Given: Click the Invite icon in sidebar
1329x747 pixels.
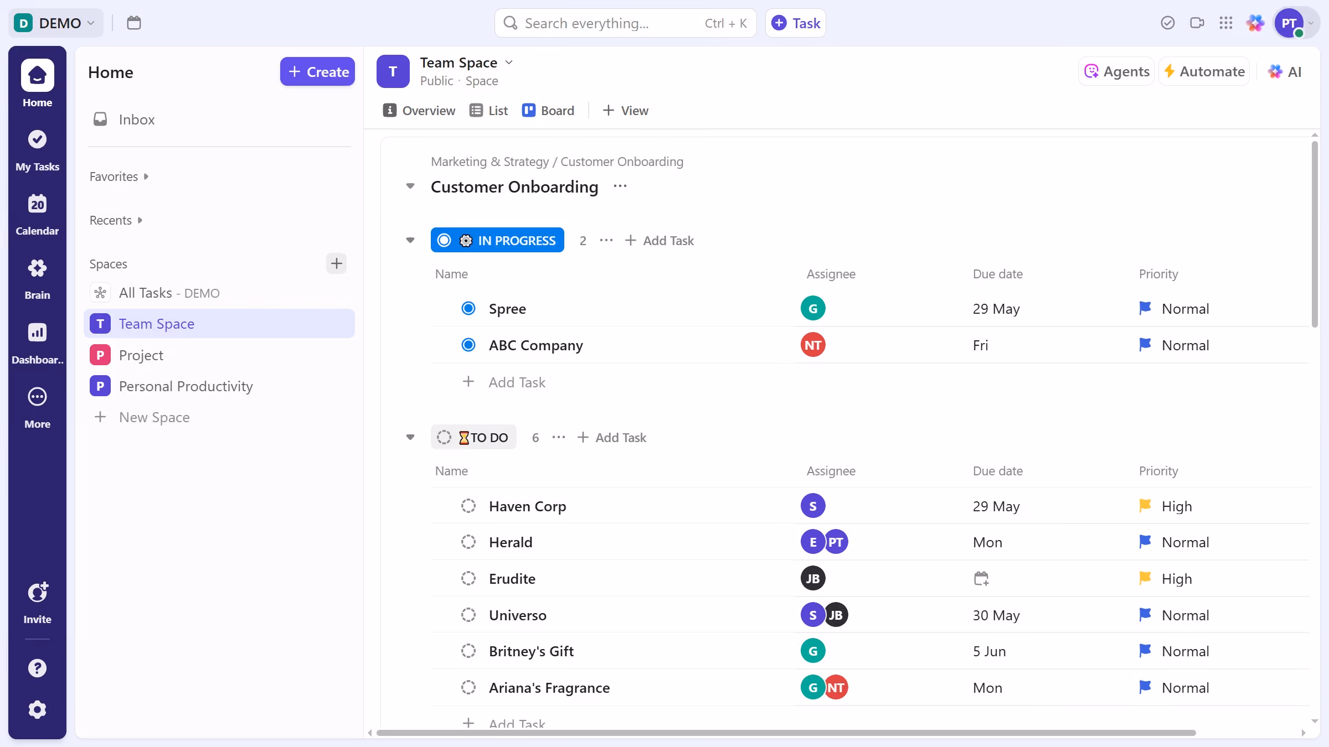Looking at the screenshot, I should (x=37, y=602).
